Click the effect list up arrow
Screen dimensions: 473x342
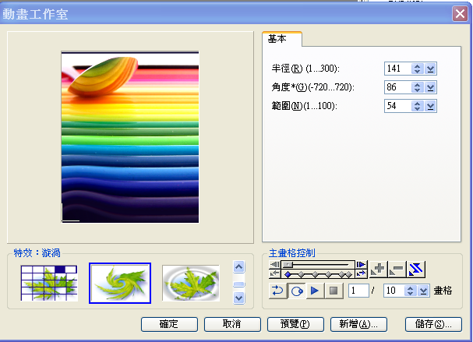click(x=239, y=267)
